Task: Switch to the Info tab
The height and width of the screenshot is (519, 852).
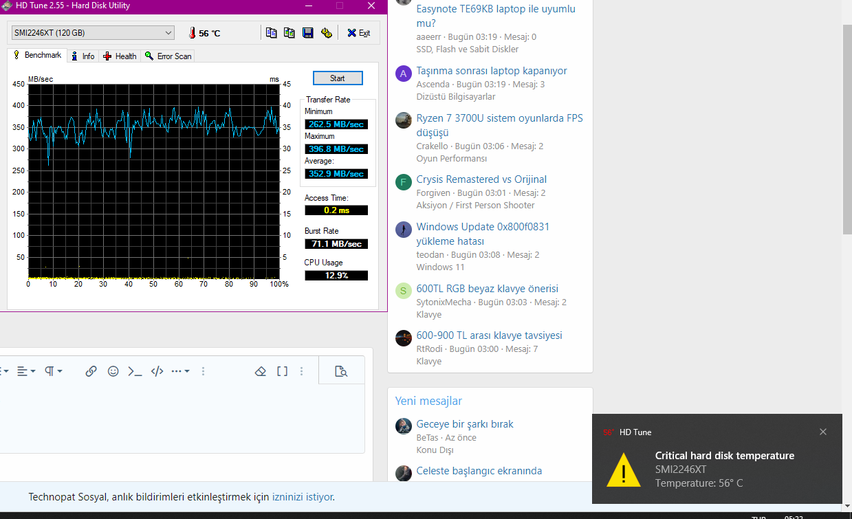Action: pyautogui.click(x=83, y=56)
